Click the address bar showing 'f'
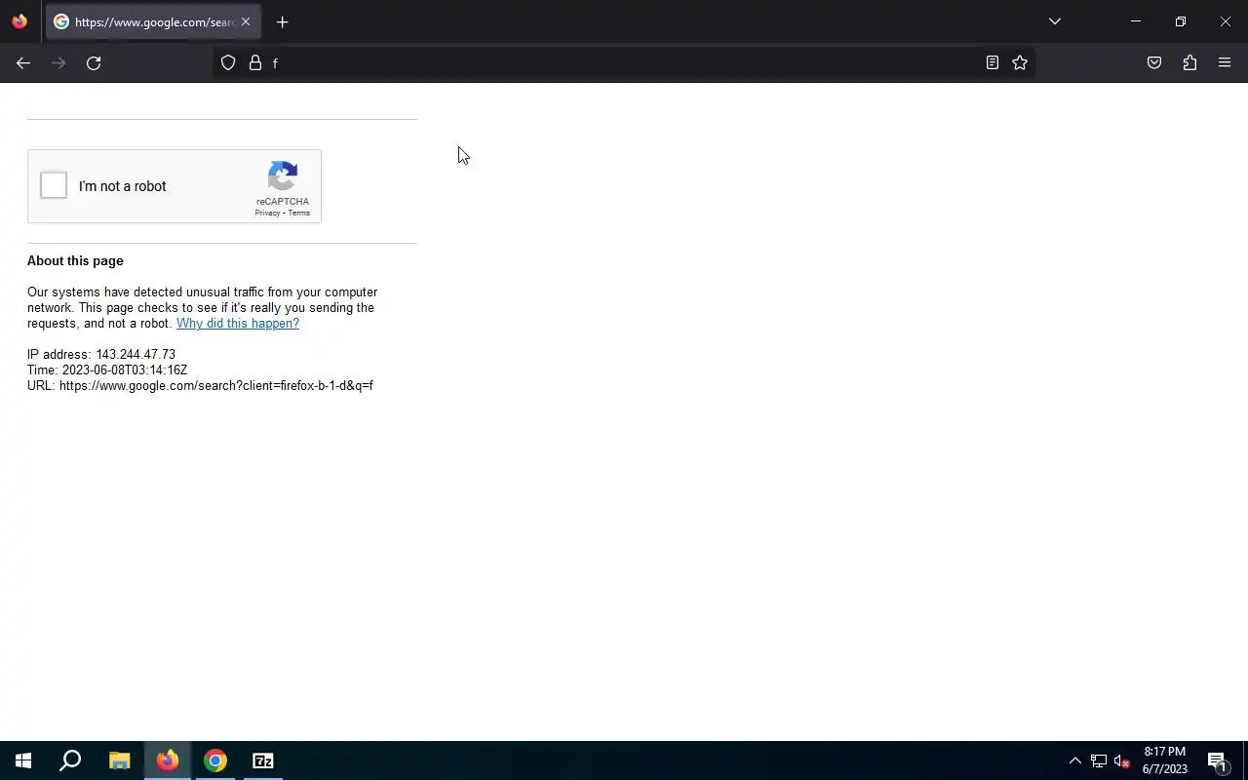This screenshot has width=1248, height=780. coord(624,62)
